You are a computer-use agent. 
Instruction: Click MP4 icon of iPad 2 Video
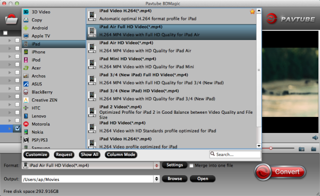pyautogui.click(x=92, y=112)
